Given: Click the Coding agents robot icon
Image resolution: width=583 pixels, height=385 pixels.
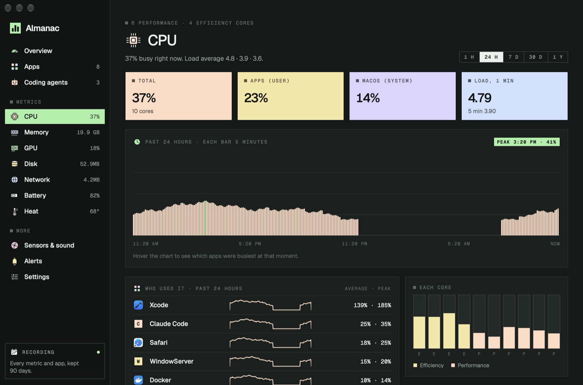Looking at the screenshot, I should click(15, 82).
